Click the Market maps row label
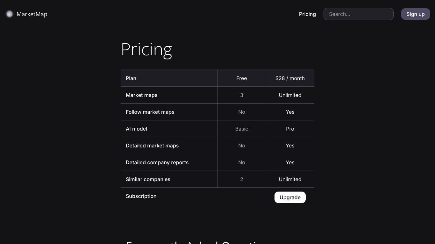The height and width of the screenshot is (244, 435). pyautogui.click(x=141, y=95)
